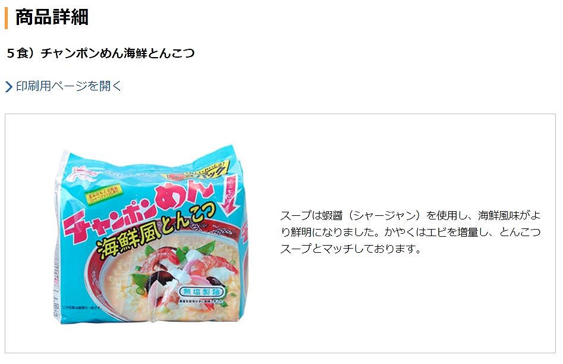Click the orange bar beside 商品詳細
563x364 pixels.
[6, 18]
